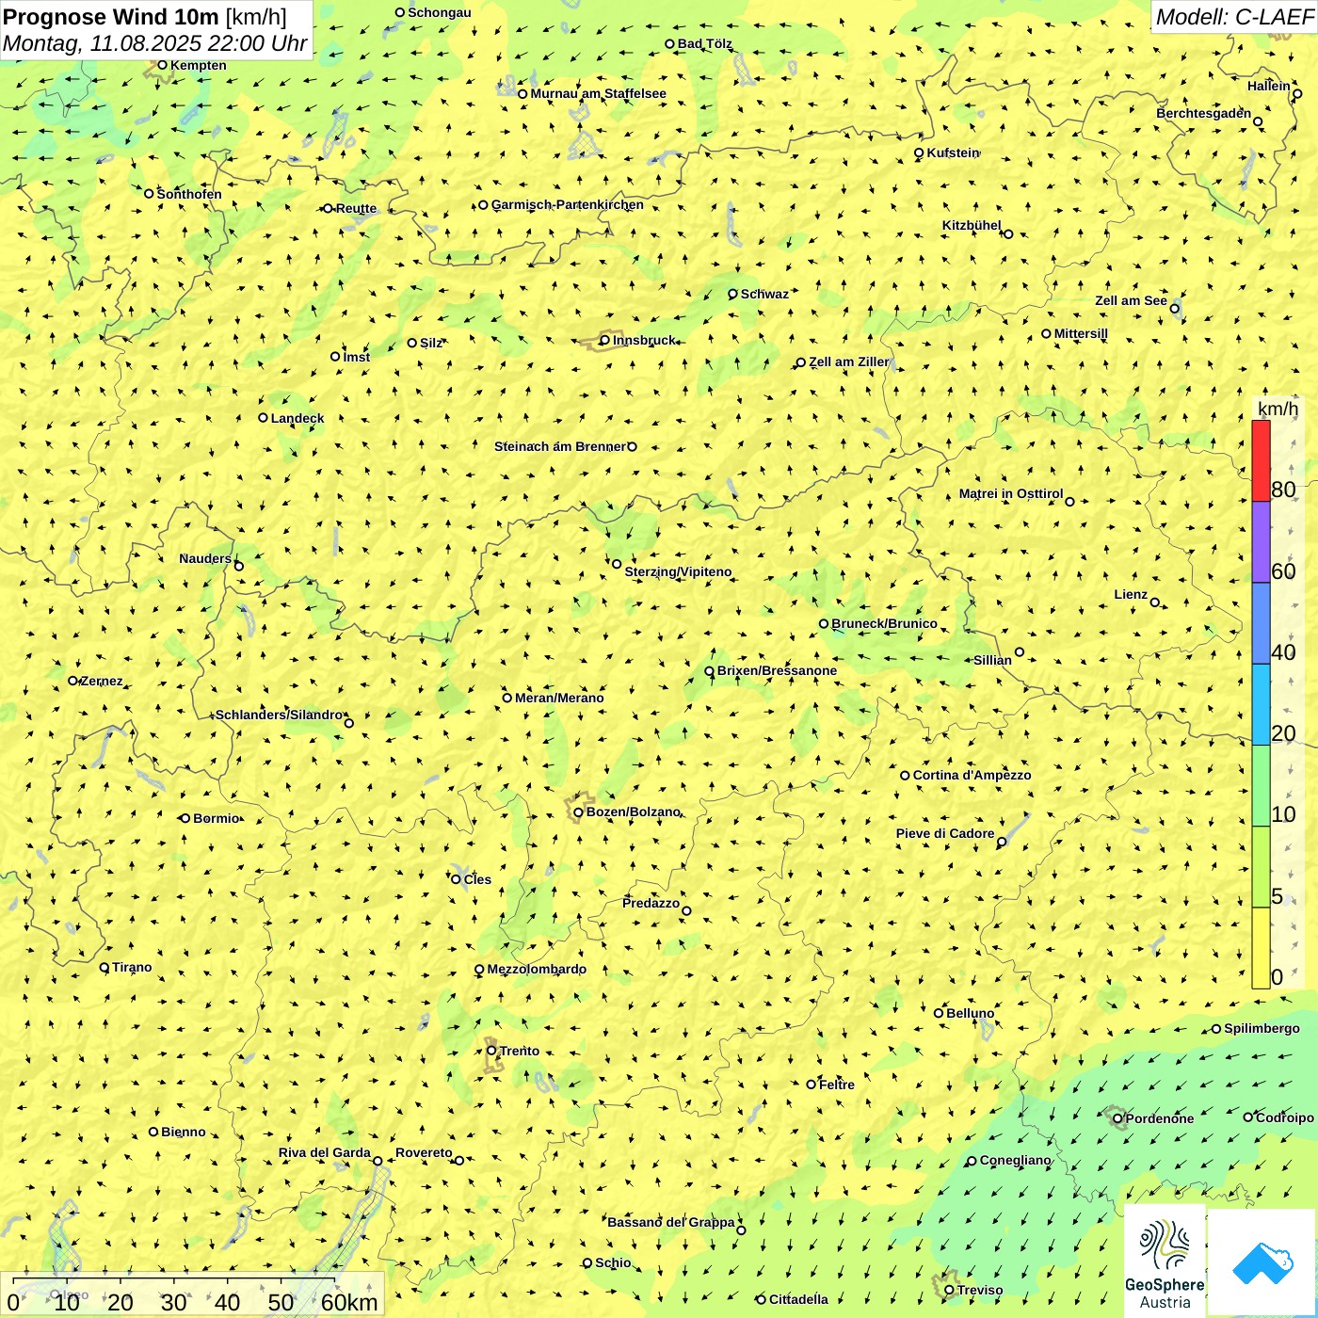Click the blue 40 km/h legend color
The height and width of the screenshot is (1318, 1318).
coord(1261,623)
